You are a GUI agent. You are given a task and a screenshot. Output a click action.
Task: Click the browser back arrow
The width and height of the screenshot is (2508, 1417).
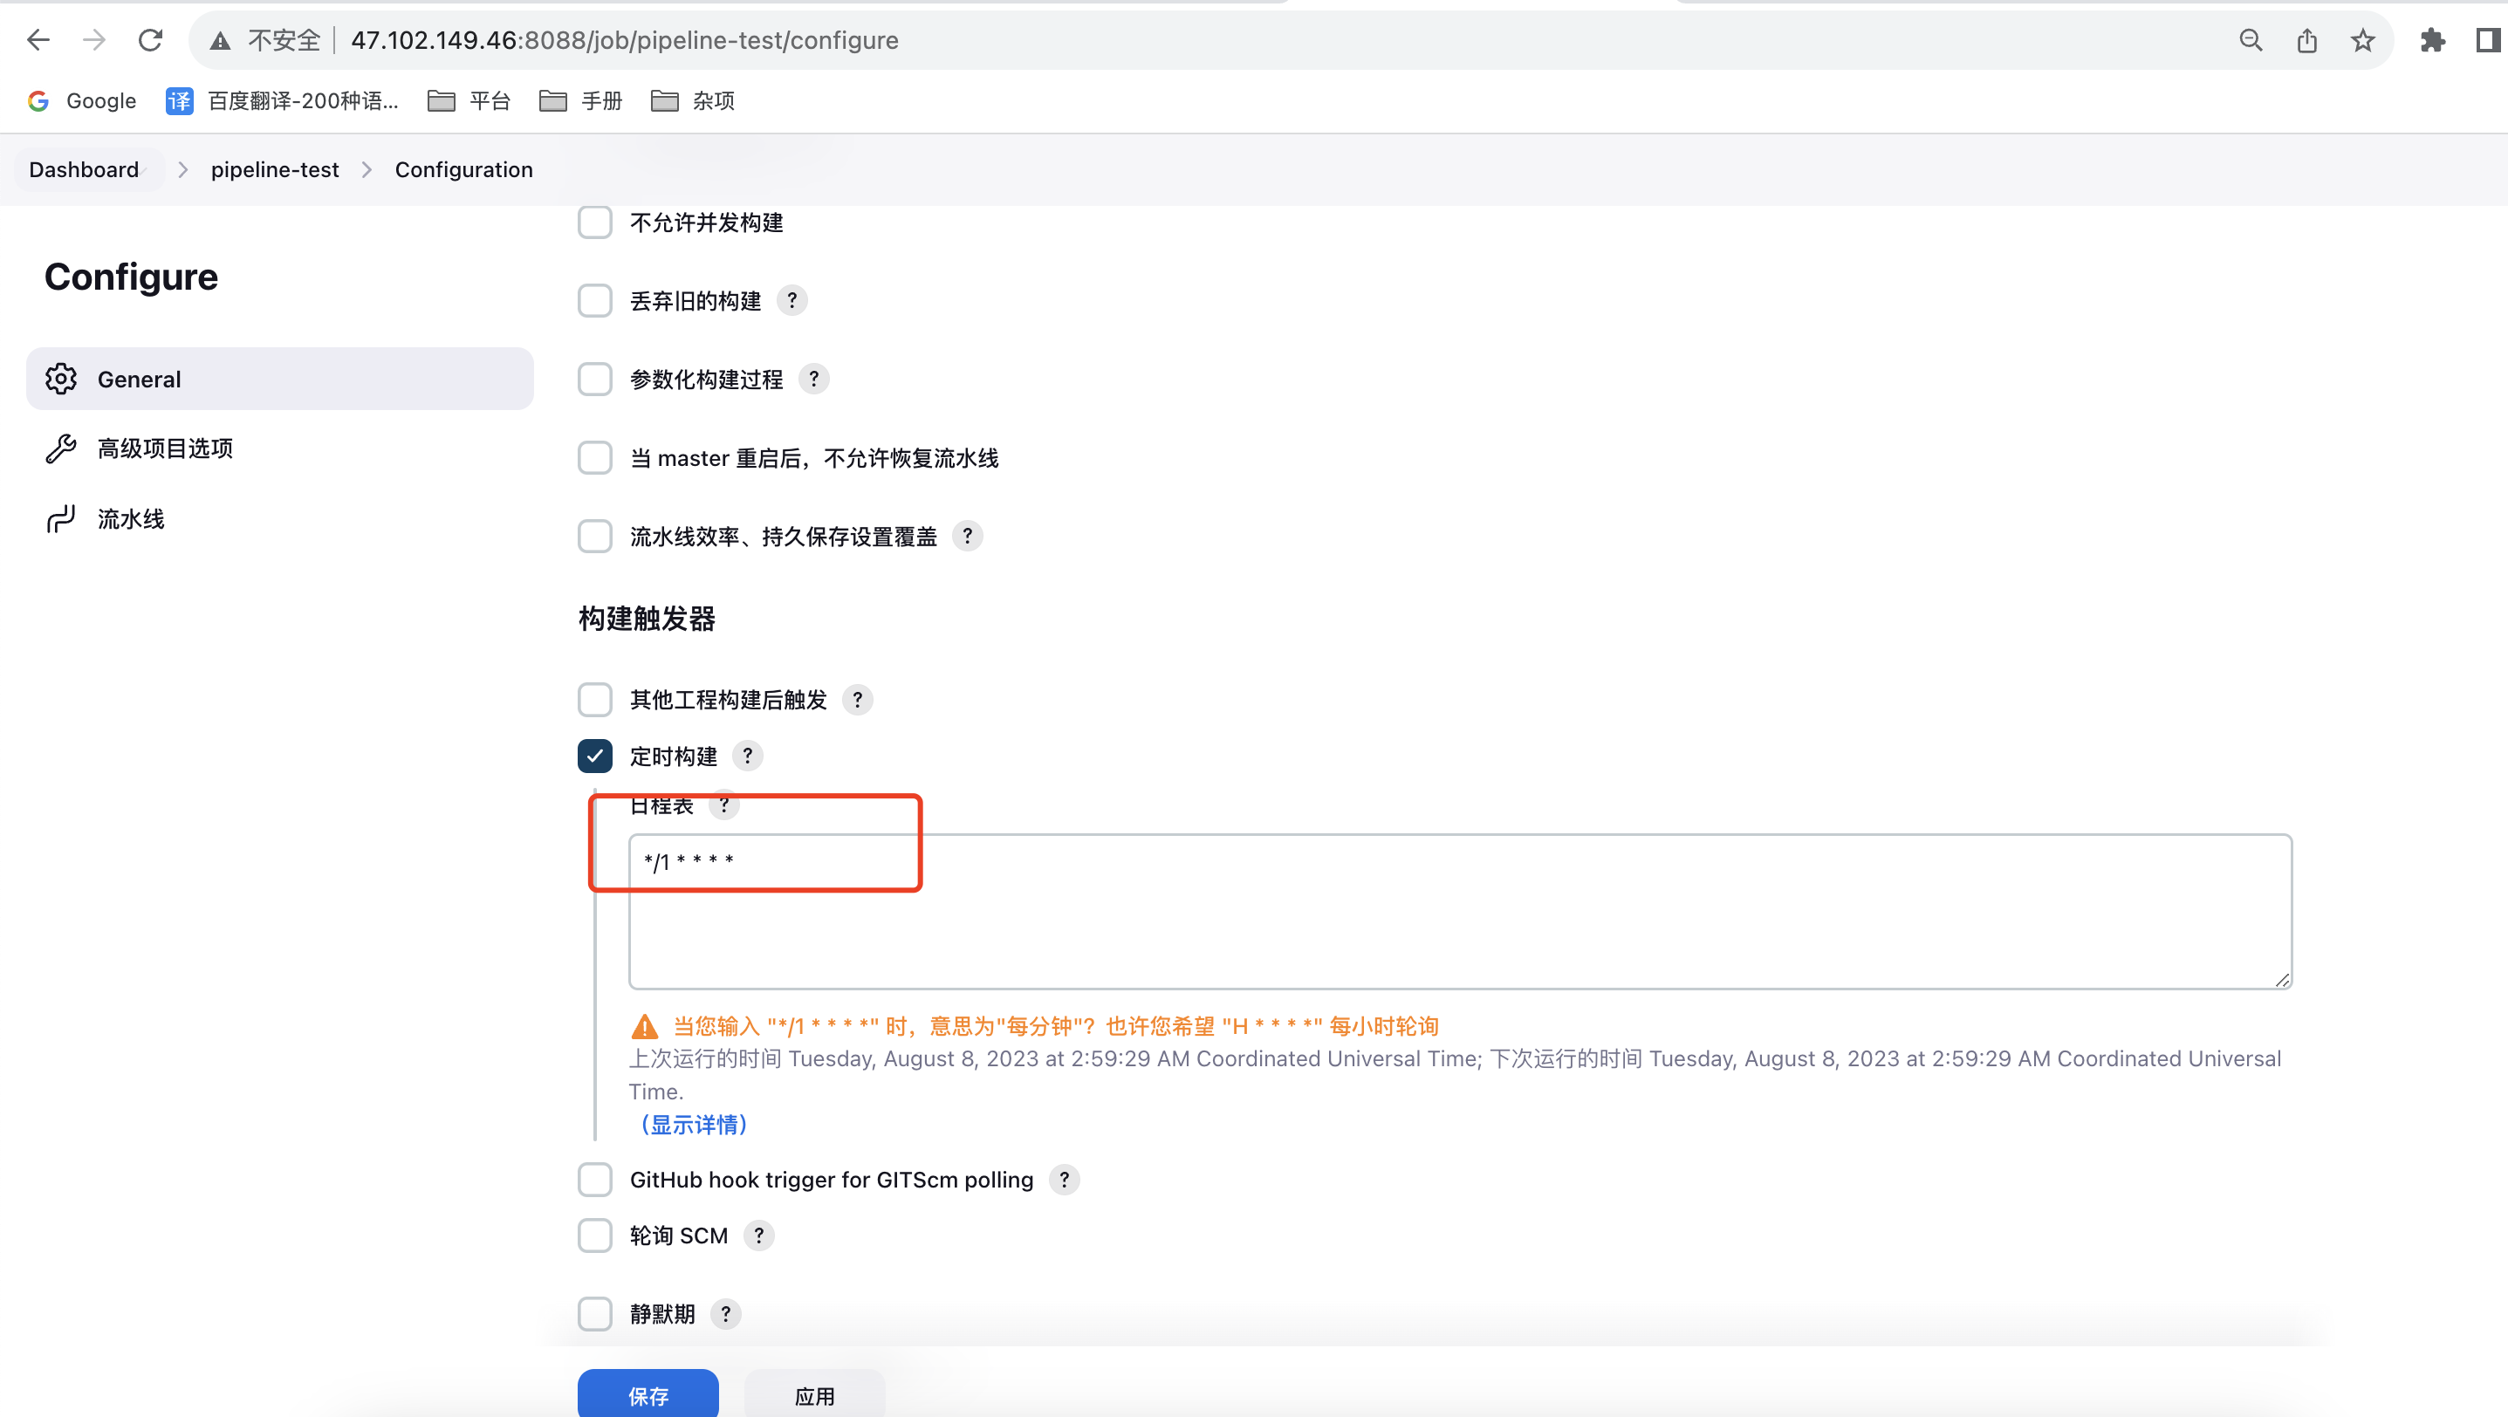38,40
